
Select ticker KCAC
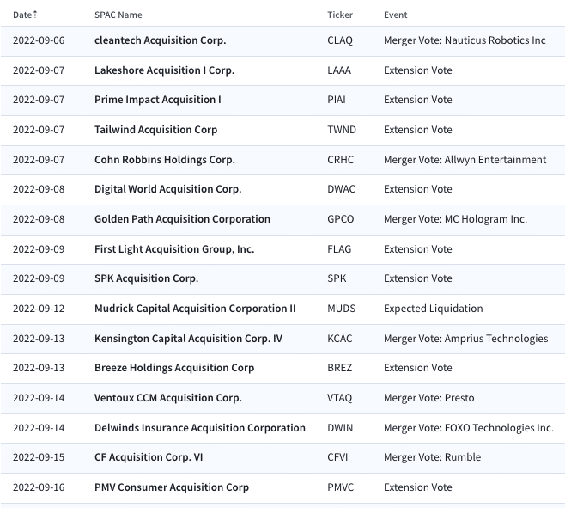(339, 339)
